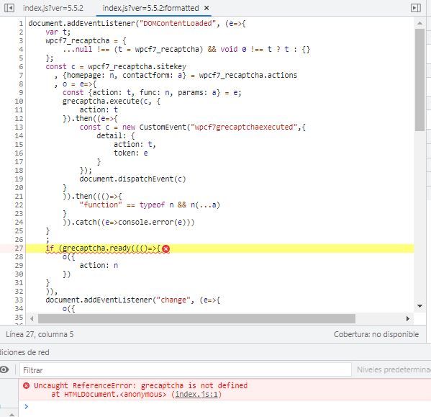431x417 pixels.
Task: Click the console prompt chevron
Action: tap(26, 406)
